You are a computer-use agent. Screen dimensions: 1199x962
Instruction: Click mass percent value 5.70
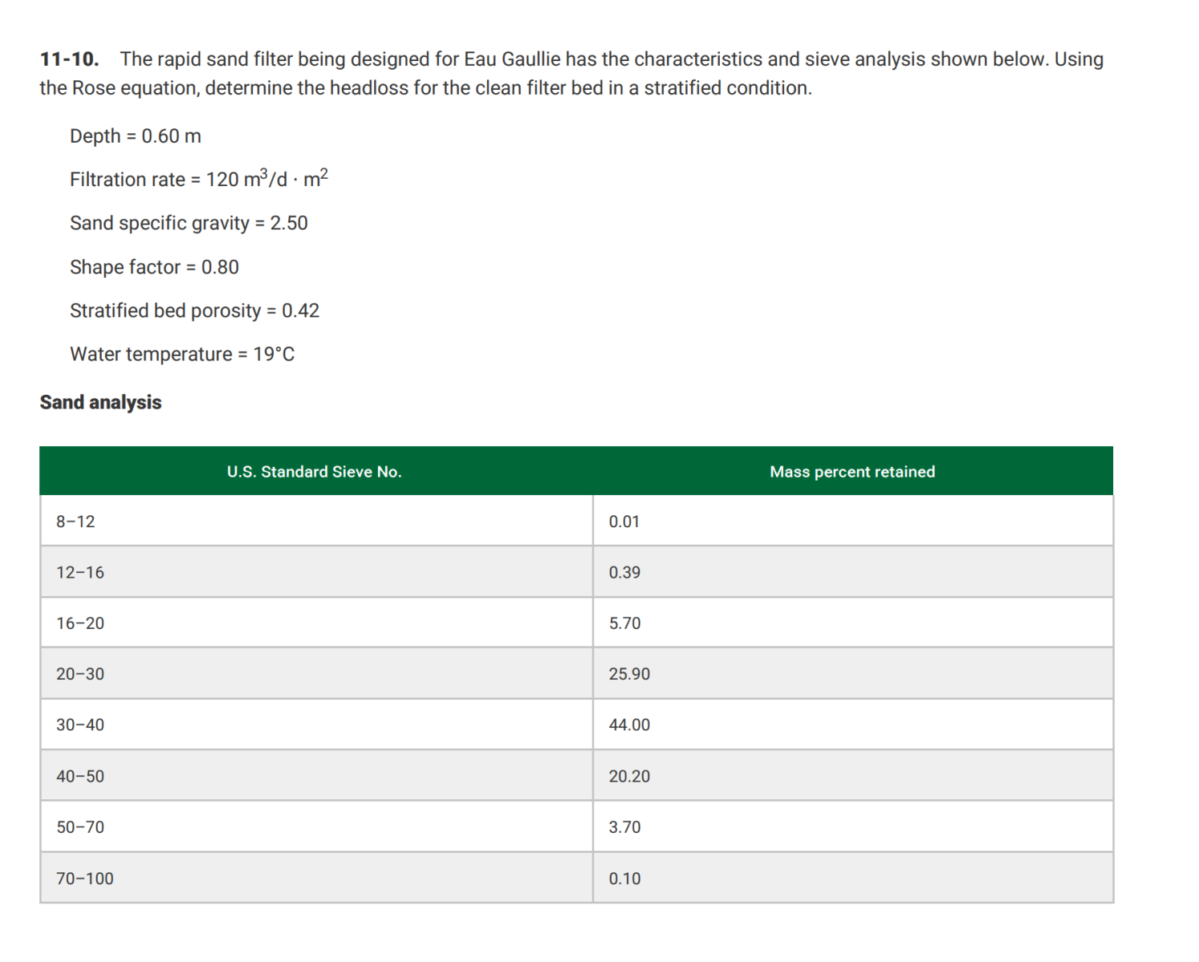[624, 623]
